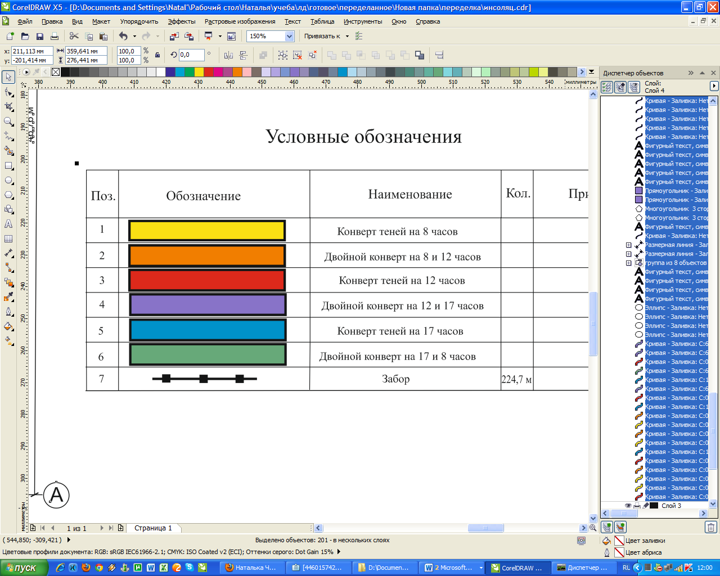Toggle Edit across layers button
This screenshot has height=576, width=720.
click(620, 87)
